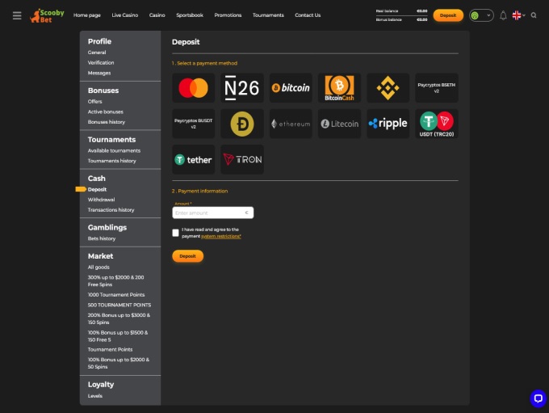Expand the user avatar dropdown

(x=481, y=15)
